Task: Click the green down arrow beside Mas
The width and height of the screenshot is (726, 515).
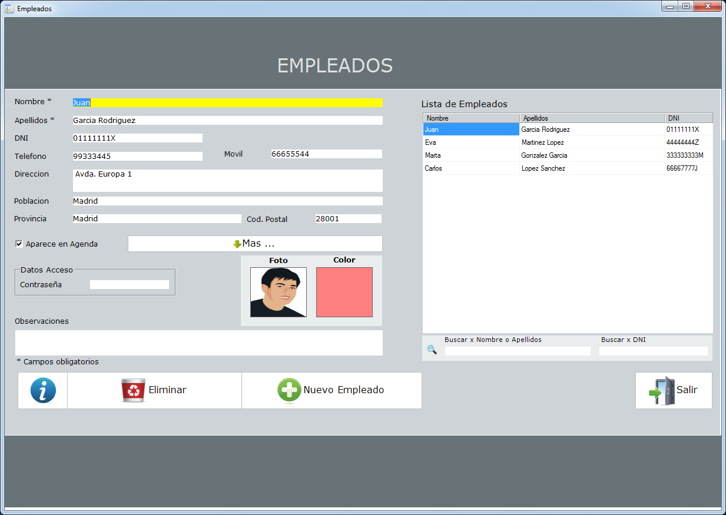Action: click(237, 244)
